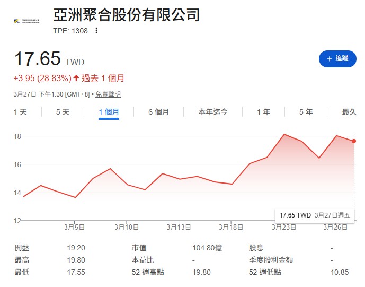Image resolution: width=365 pixels, height=287 pixels.
Task: Switch to the 最久 max range tab
Action: (349, 112)
